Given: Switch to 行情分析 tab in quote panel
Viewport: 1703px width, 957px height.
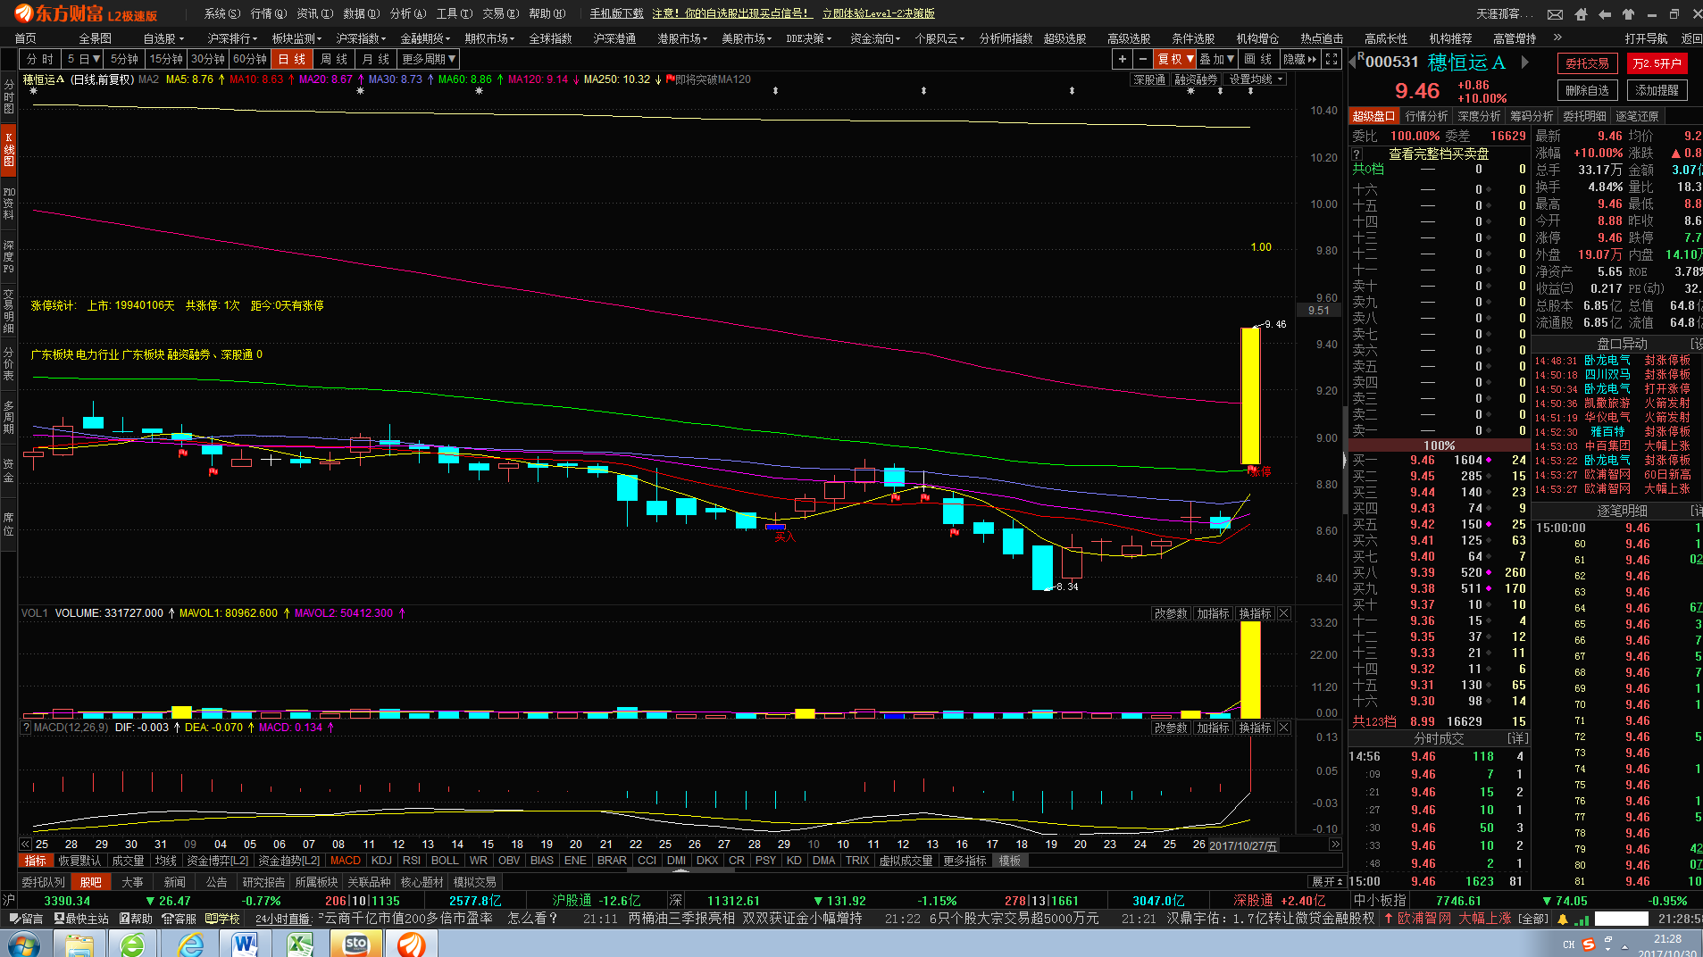Looking at the screenshot, I should (1426, 116).
